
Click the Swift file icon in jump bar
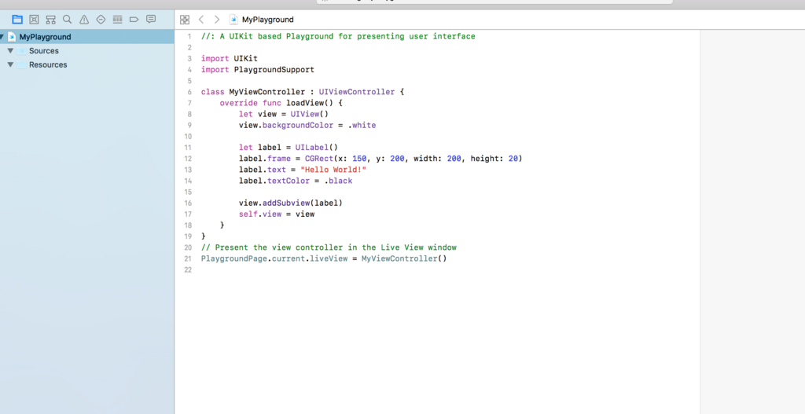coord(233,20)
